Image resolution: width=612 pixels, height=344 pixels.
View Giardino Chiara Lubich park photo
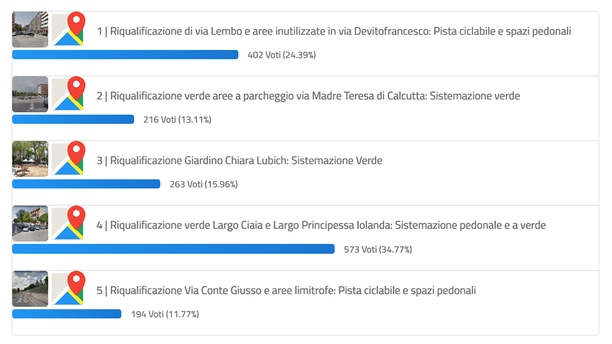(x=30, y=159)
